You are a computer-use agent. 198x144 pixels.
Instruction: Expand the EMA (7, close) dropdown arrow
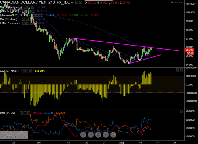coord(19,23)
